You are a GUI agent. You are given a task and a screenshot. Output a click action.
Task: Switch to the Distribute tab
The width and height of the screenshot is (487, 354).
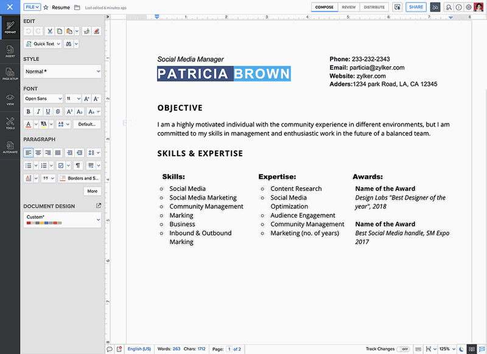click(x=374, y=7)
